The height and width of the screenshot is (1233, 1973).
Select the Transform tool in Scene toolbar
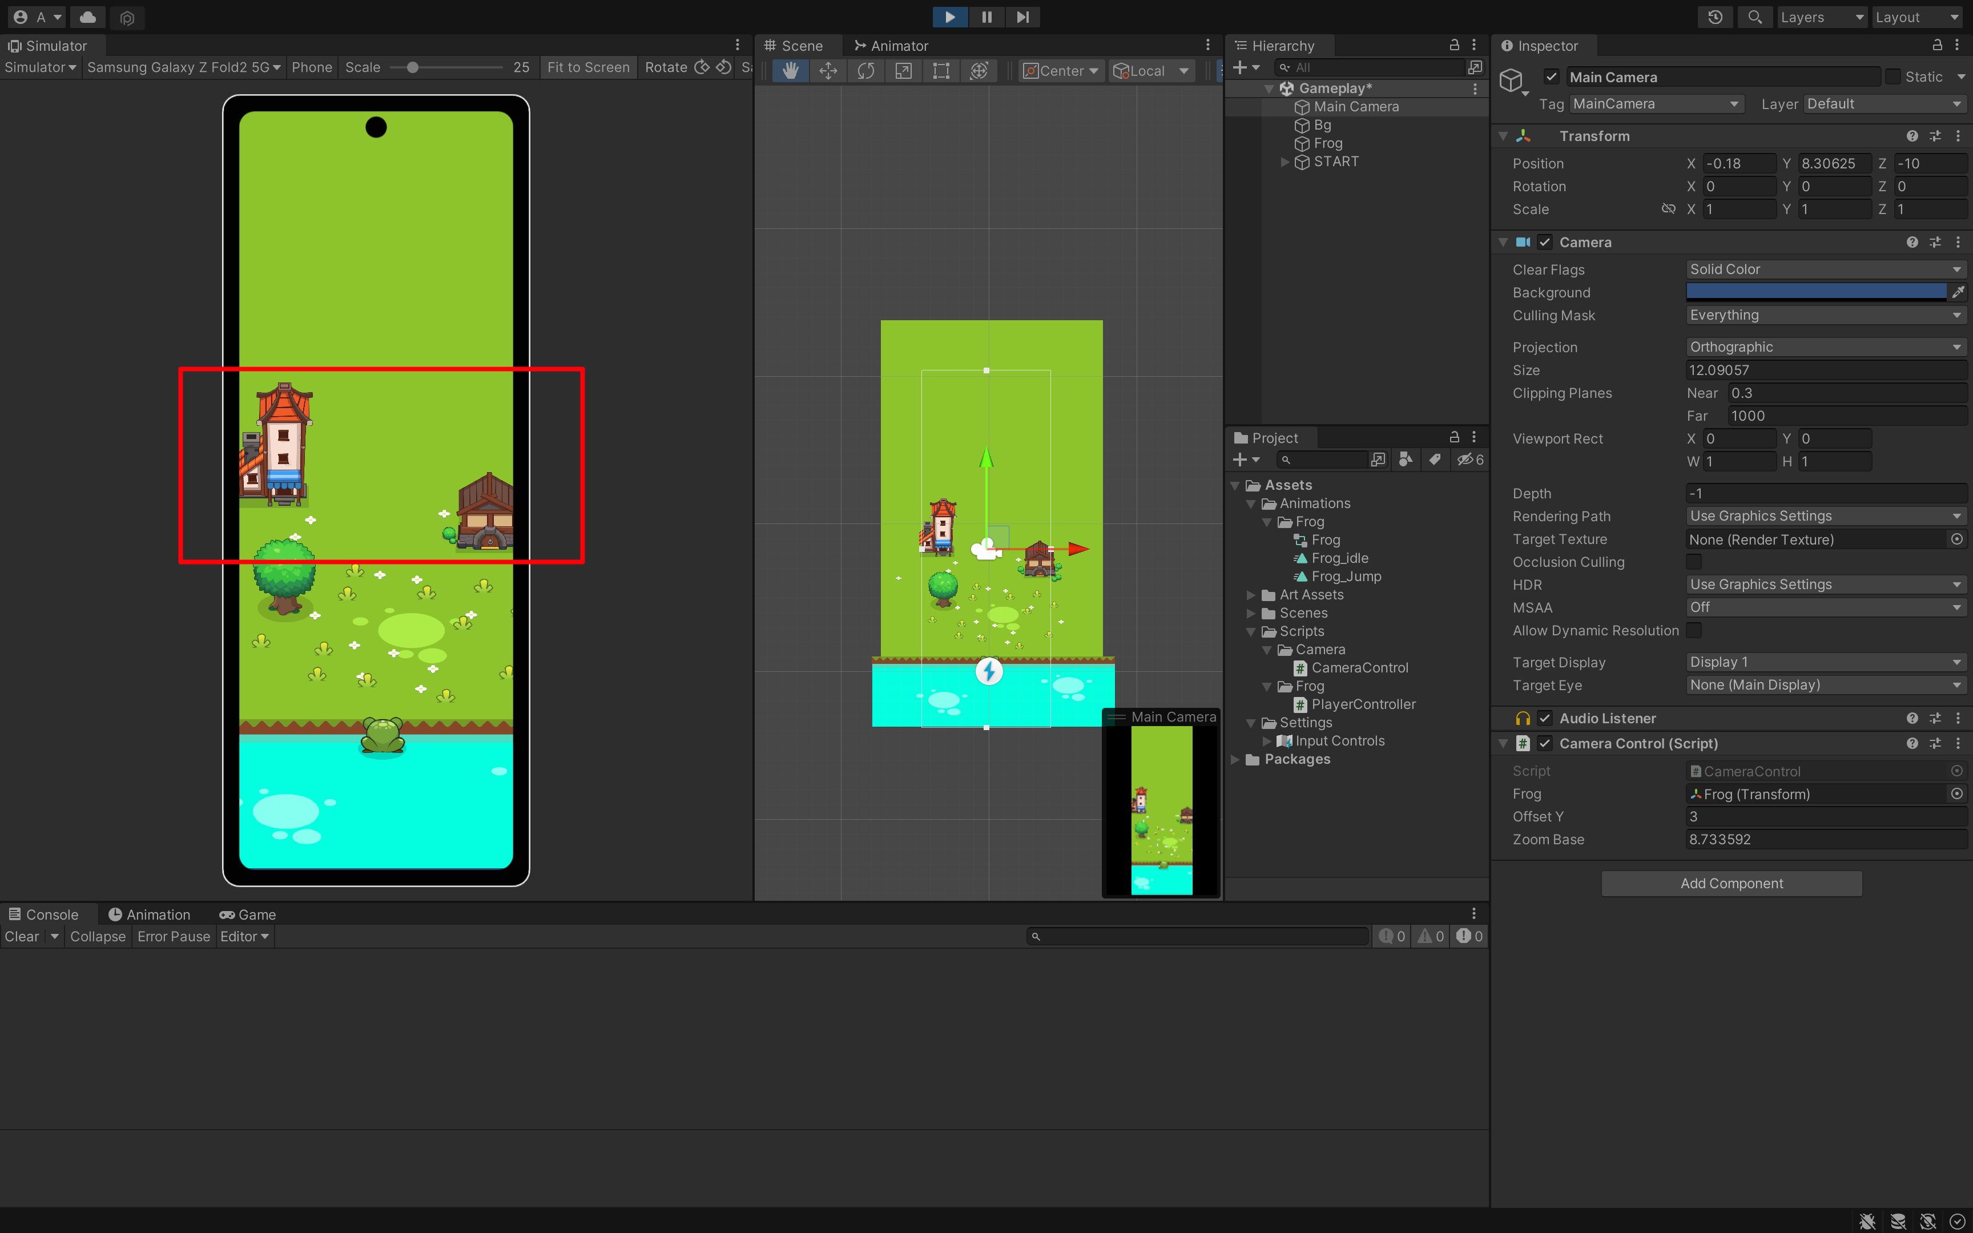[979, 71]
